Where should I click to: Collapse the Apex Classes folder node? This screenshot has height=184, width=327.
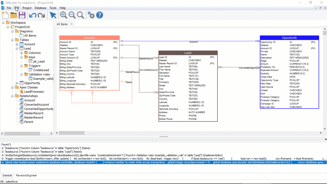coord(12,87)
